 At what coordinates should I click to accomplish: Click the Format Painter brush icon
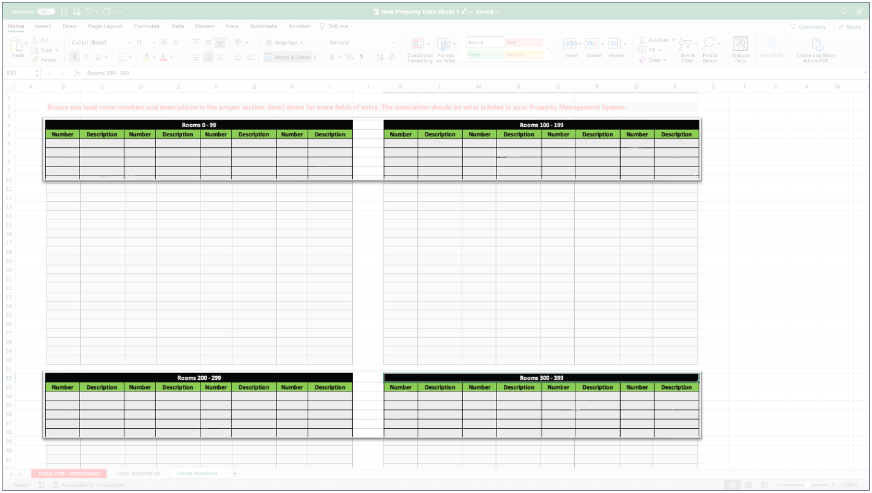35,60
